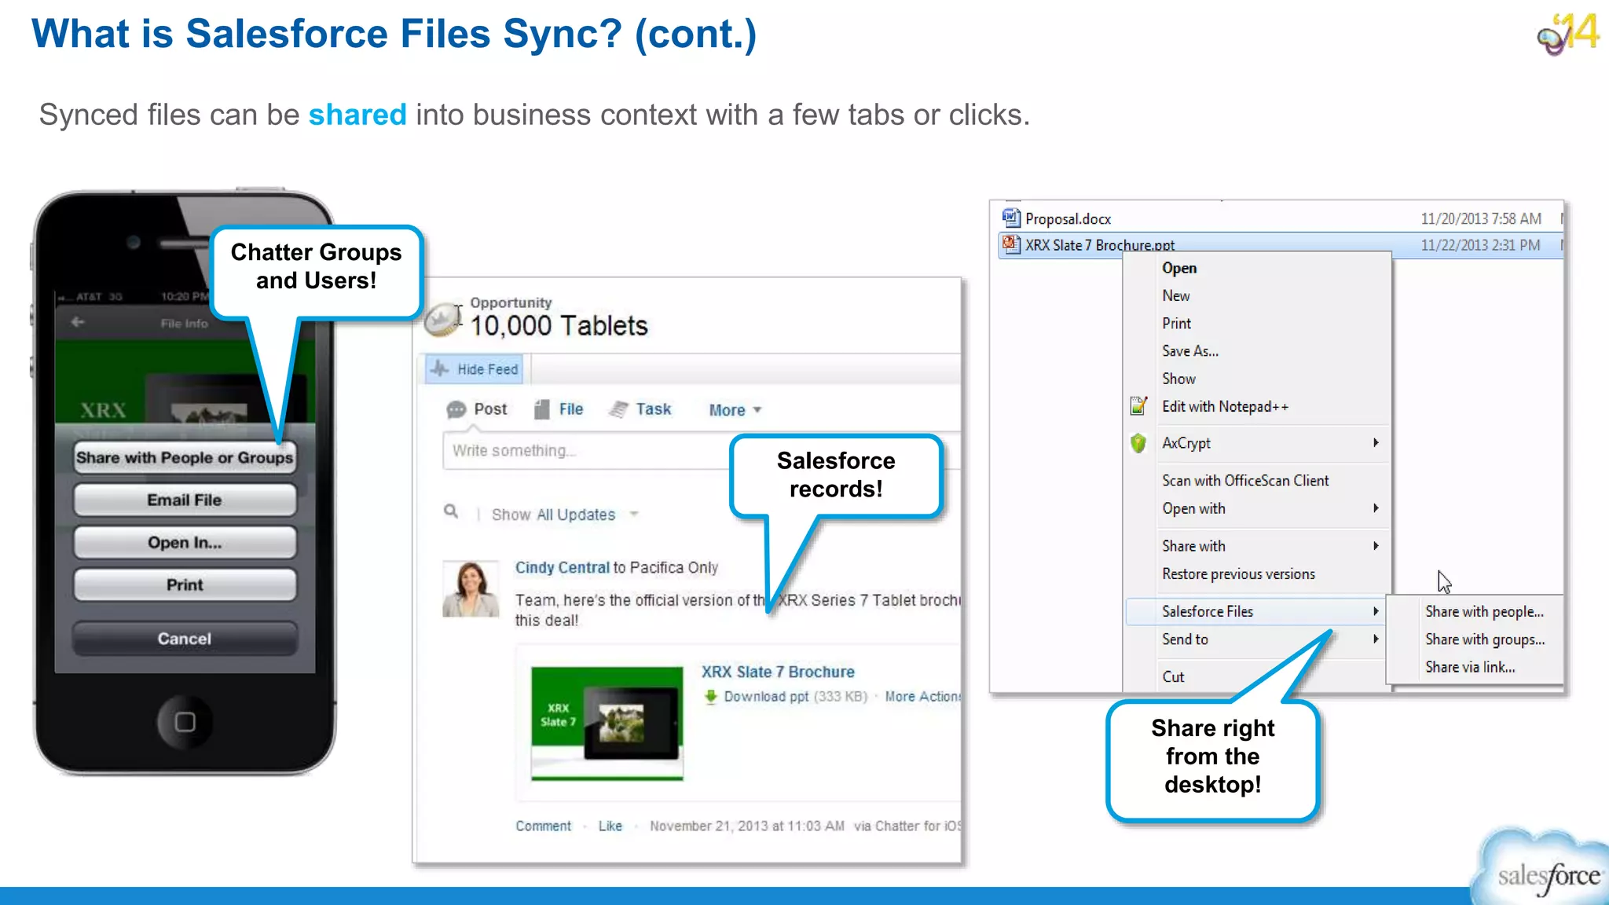Select the Post speech bubble icon
The image size is (1609, 905).
[x=456, y=409]
